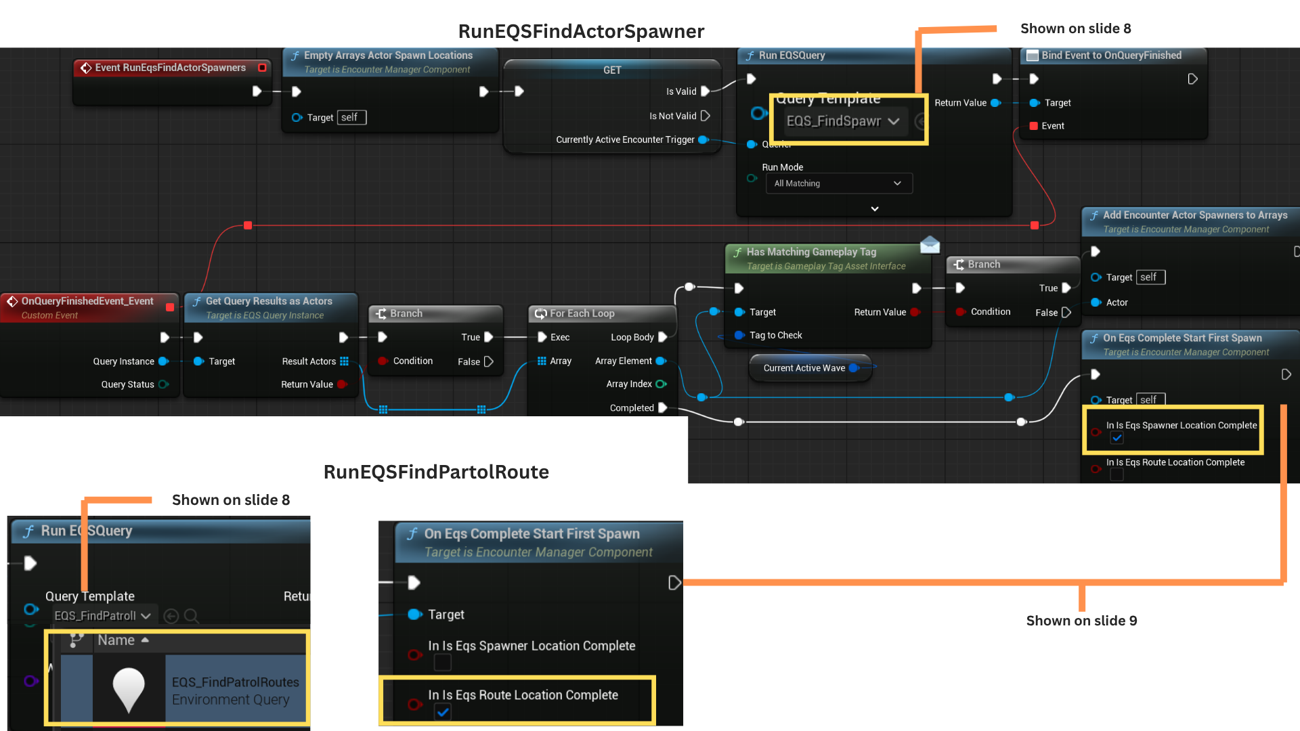Uncheck In Is Eqs Spawner Location Complete on the top node
The width and height of the screenshot is (1300, 731).
click(x=1117, y=438)
